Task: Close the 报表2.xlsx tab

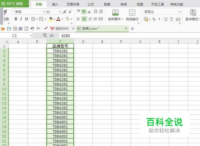Action: (x=126, y=29)
